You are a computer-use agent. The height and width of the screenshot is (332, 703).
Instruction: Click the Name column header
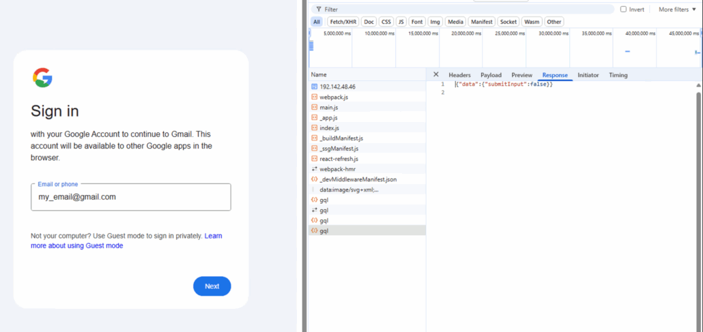pos(319,74)
